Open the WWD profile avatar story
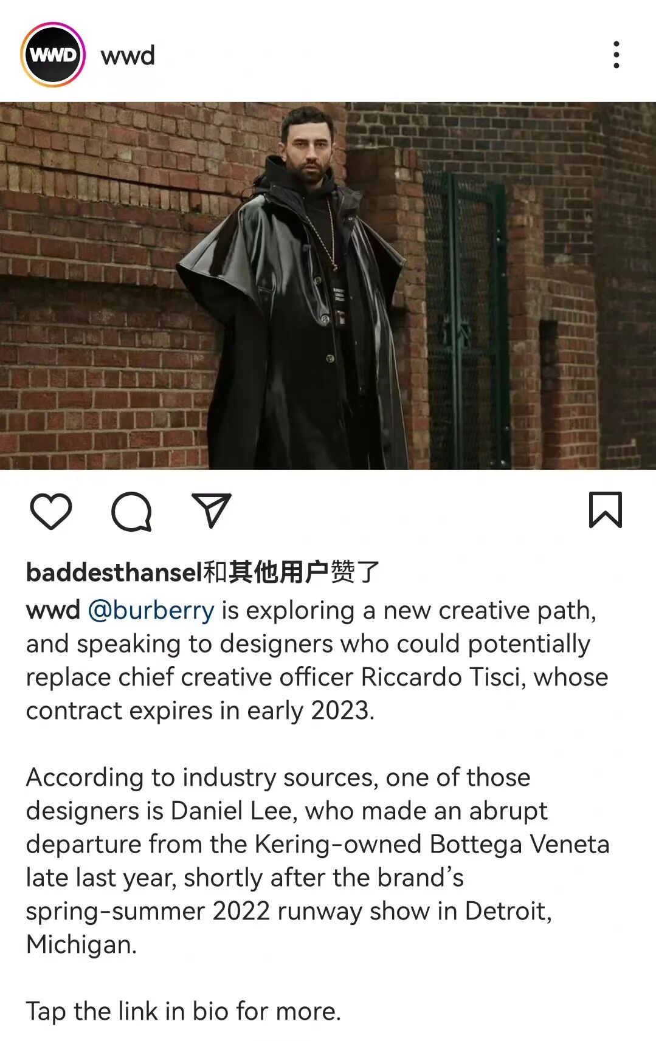Image resolution: width=656 pixels, height=1041 pixels. pos(53,55)
